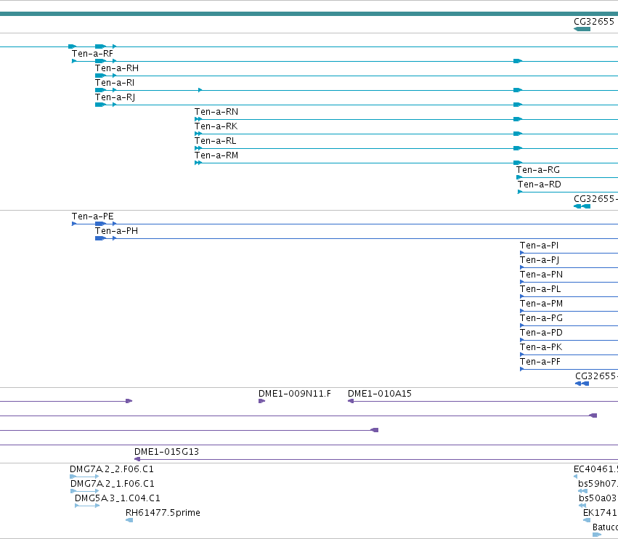This screenshot has height=539, width=618.
Task: Click the DMG7A2_1.F06.C1 EST glyph
Action: pyautogui.click(x=85, y=491)
